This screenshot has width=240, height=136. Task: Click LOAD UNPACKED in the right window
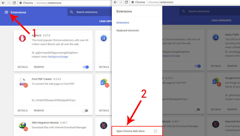click(221, 20)
